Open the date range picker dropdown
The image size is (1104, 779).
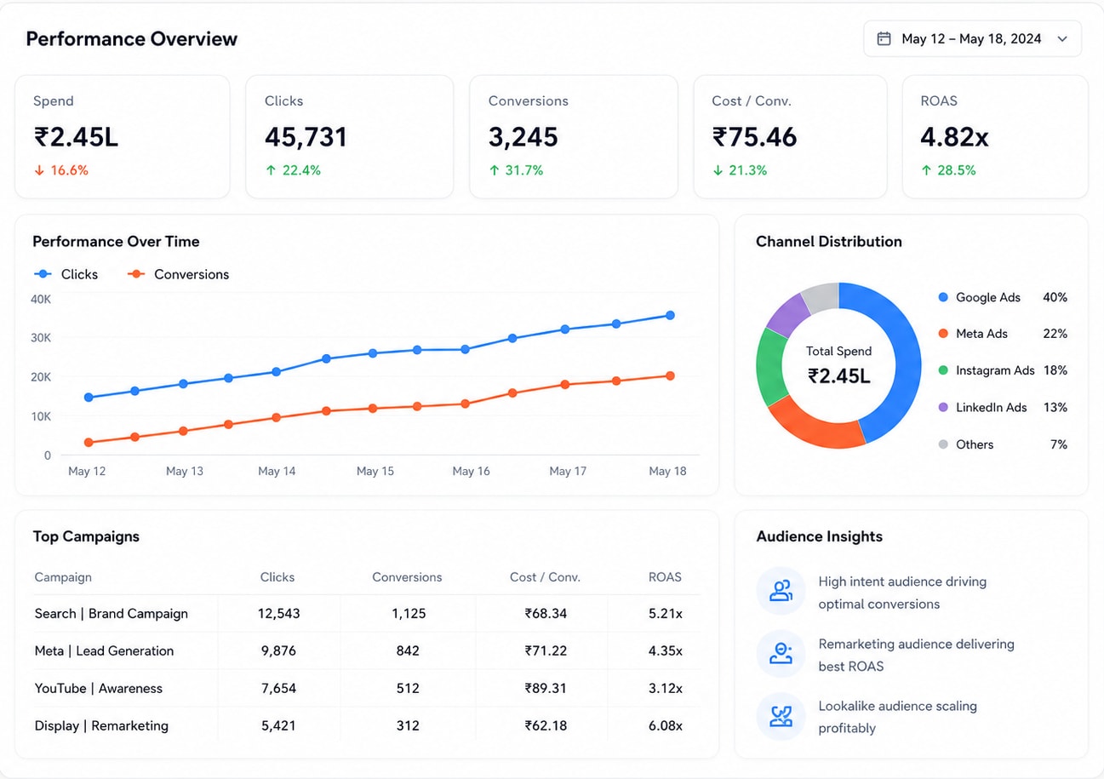tap(972, 39)
